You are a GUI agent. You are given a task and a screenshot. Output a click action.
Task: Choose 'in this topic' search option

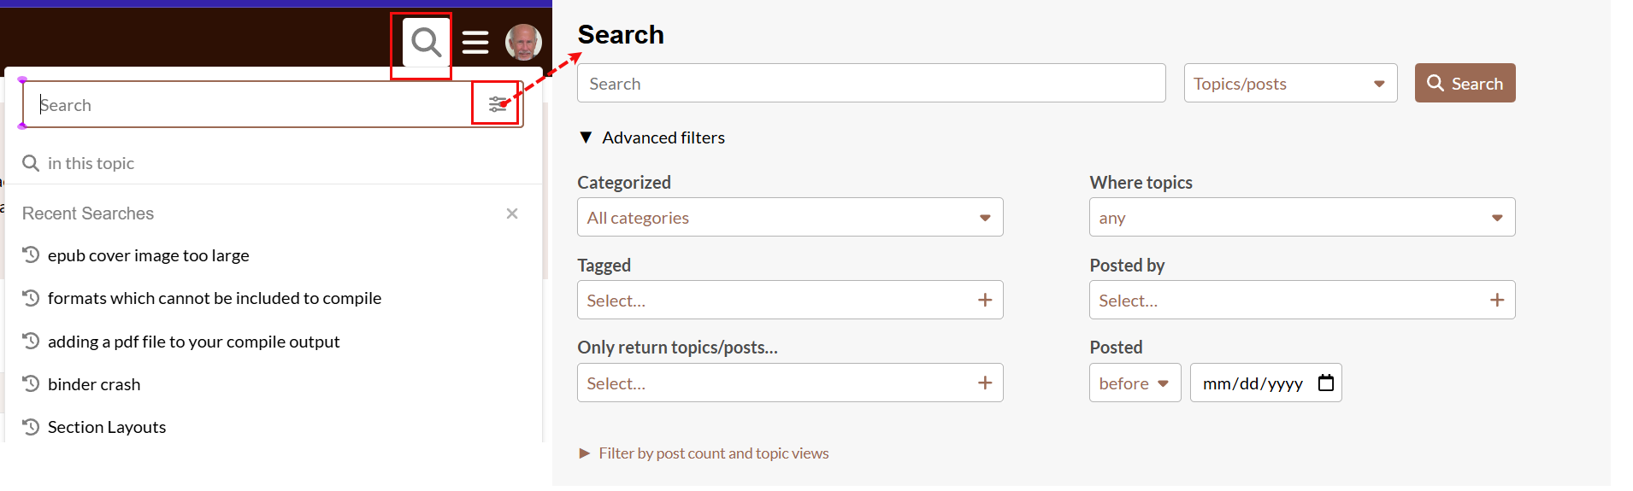tap(91, 163)
